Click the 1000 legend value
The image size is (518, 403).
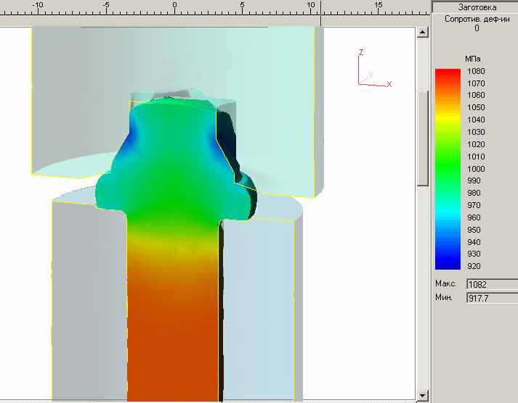point(476,169)
